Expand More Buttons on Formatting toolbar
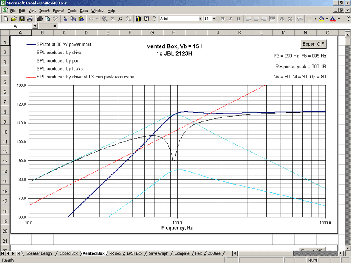The image size is (351, 263). coord(348,19)
